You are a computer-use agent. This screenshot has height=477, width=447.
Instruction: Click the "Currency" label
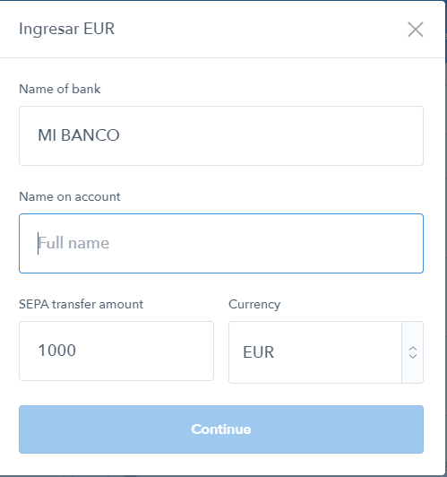click(254, 304)
